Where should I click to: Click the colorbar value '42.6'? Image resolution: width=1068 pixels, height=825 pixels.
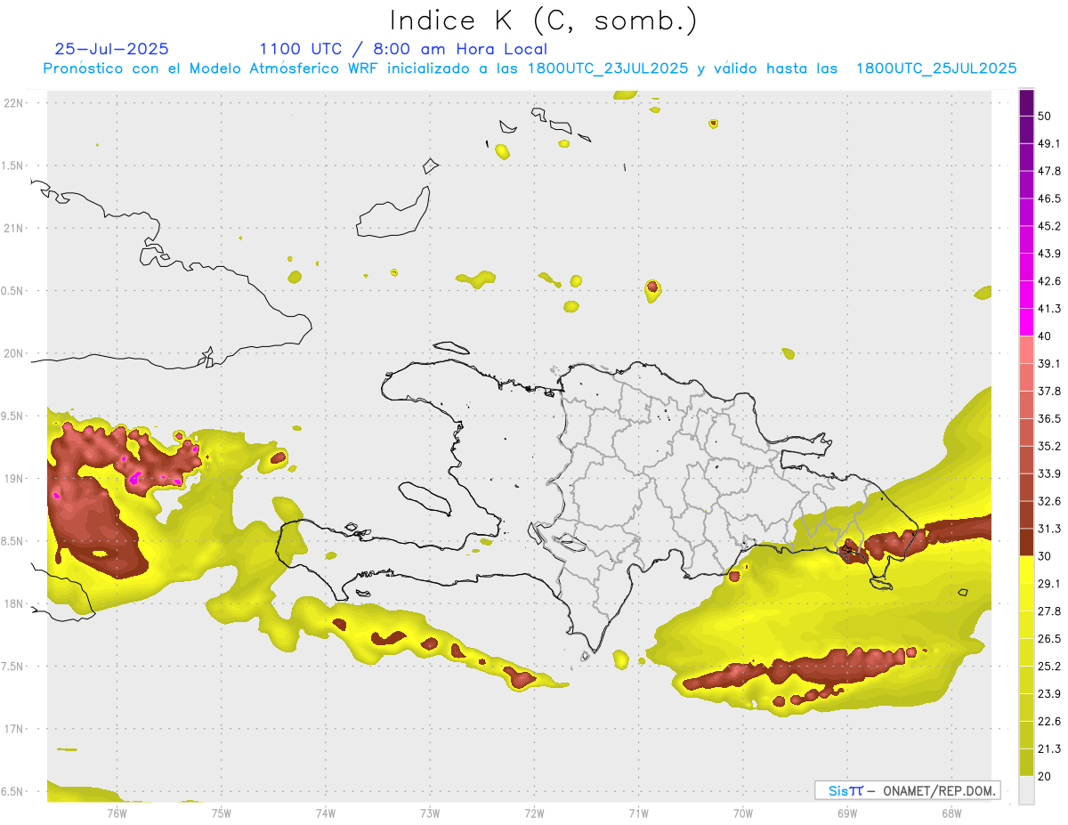pyautogui.click(x=1049, y=281)
